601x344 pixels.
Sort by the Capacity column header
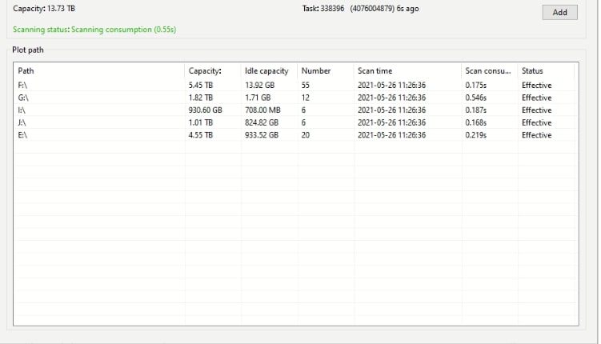pos(212,71)
